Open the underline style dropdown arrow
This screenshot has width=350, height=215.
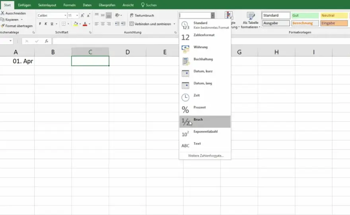(57, 24)
